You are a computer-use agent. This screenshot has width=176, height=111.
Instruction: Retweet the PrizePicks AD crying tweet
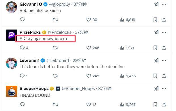pos(55,48)
